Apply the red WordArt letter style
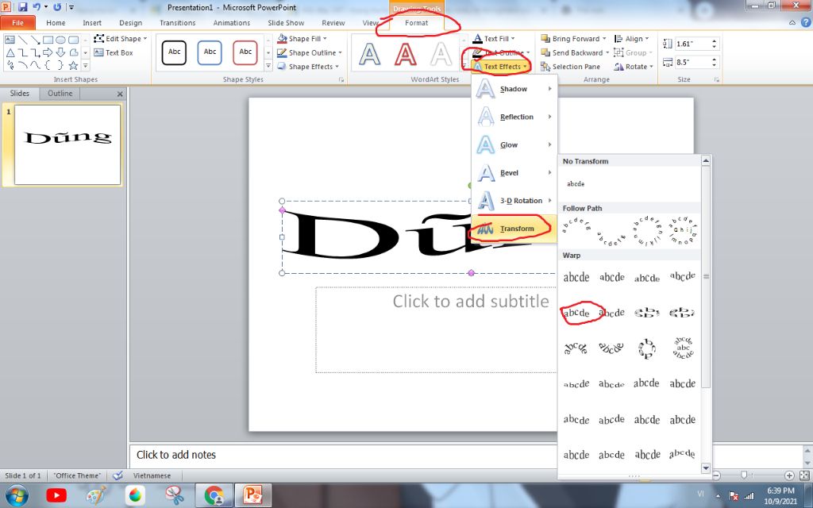Viewport: 813px width, 508px height. click(x=406, y=54)
